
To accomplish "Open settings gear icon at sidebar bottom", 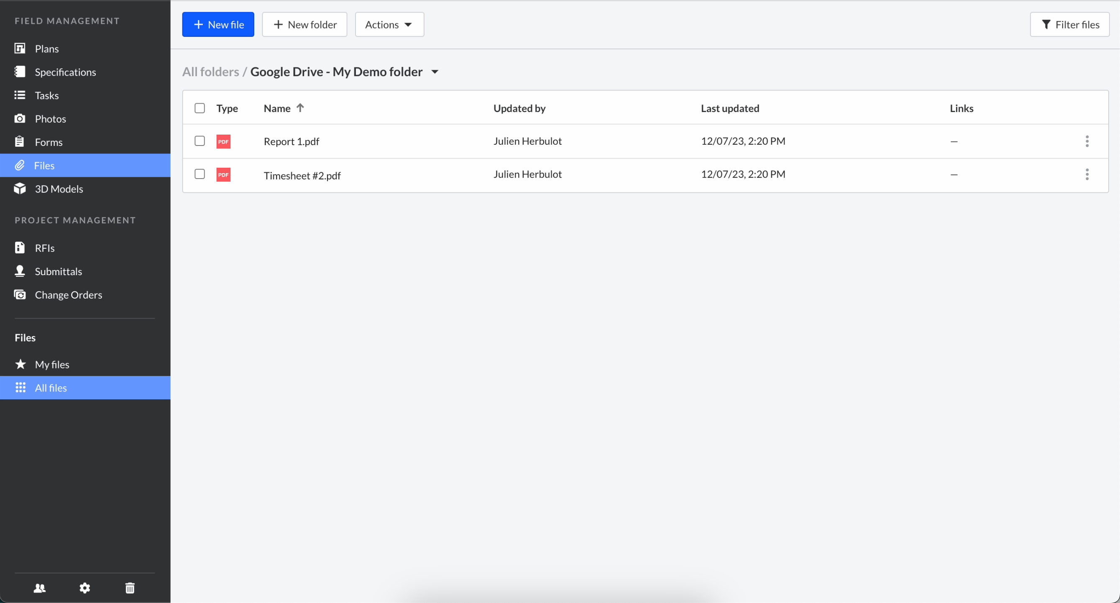I will tap(85, 588).
